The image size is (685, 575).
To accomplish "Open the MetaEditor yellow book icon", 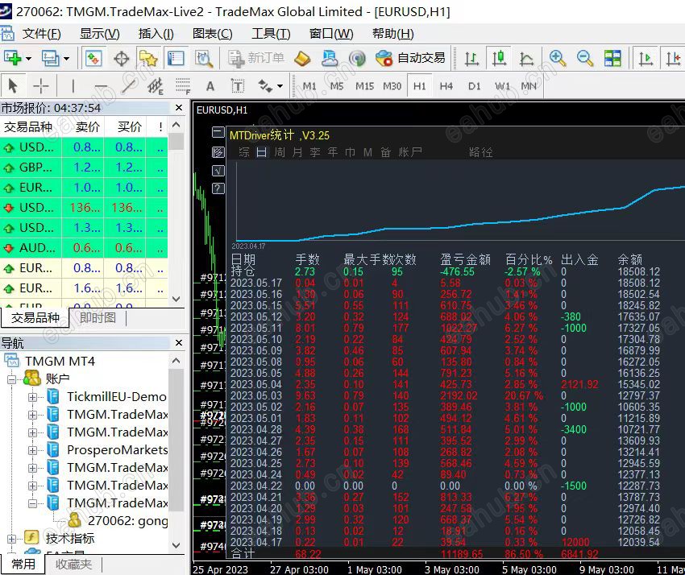I will coord(302,58).
